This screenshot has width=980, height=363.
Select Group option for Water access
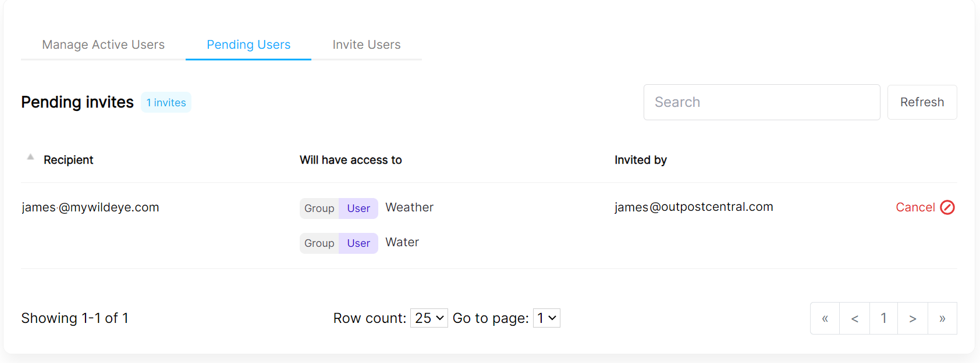(319, 243)
